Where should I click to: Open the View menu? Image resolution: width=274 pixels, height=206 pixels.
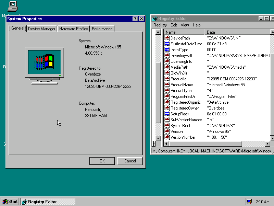pyautogui.click(x=185, y=25)
